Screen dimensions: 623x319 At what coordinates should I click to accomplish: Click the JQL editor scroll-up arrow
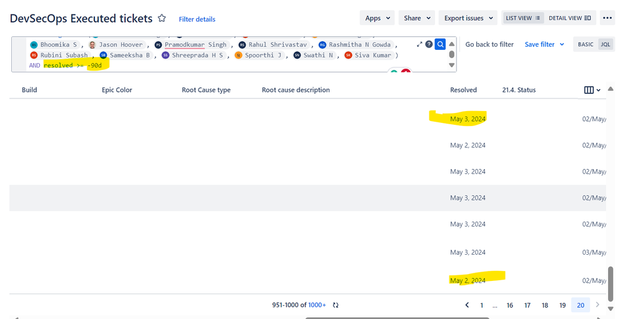point(451,44)
